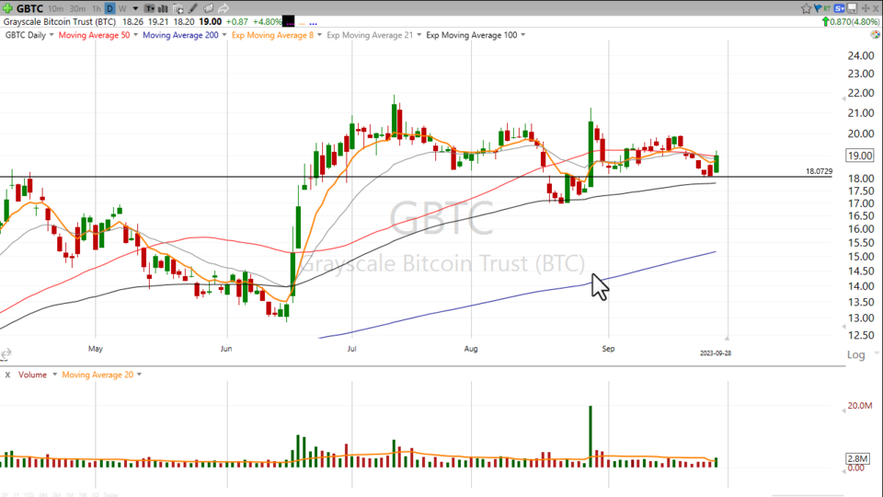The image size is (883, 497).
Task: Click the 0.870(4.80%) change readout
Action: click(x=851, y=22)
